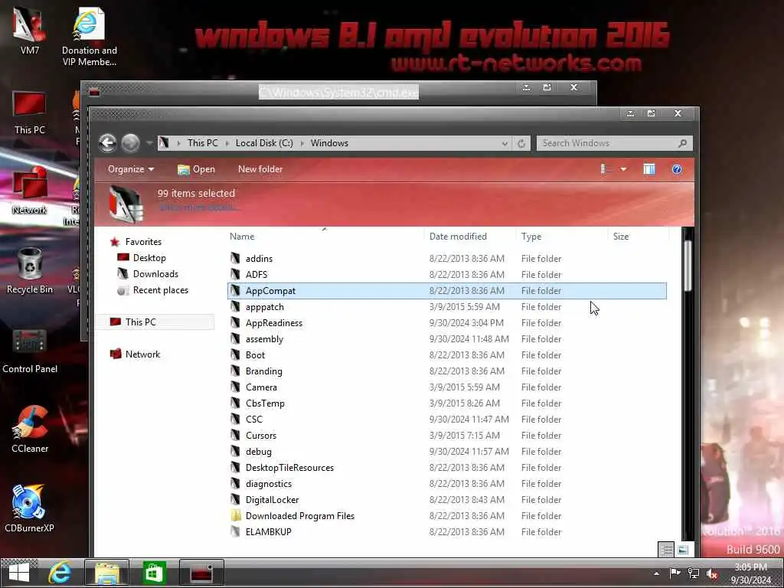Launch CCleaner from desktop
Screen dimensions: 784x588
30,430
